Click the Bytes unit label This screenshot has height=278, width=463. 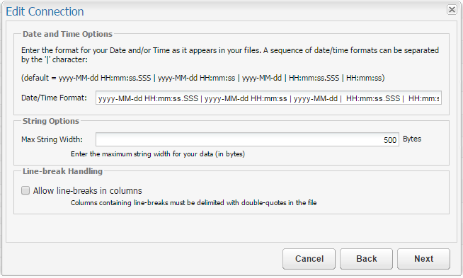click(x=412, y=139)
